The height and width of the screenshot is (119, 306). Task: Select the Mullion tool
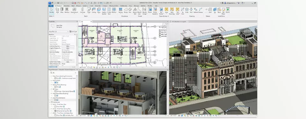click(114, 10)
